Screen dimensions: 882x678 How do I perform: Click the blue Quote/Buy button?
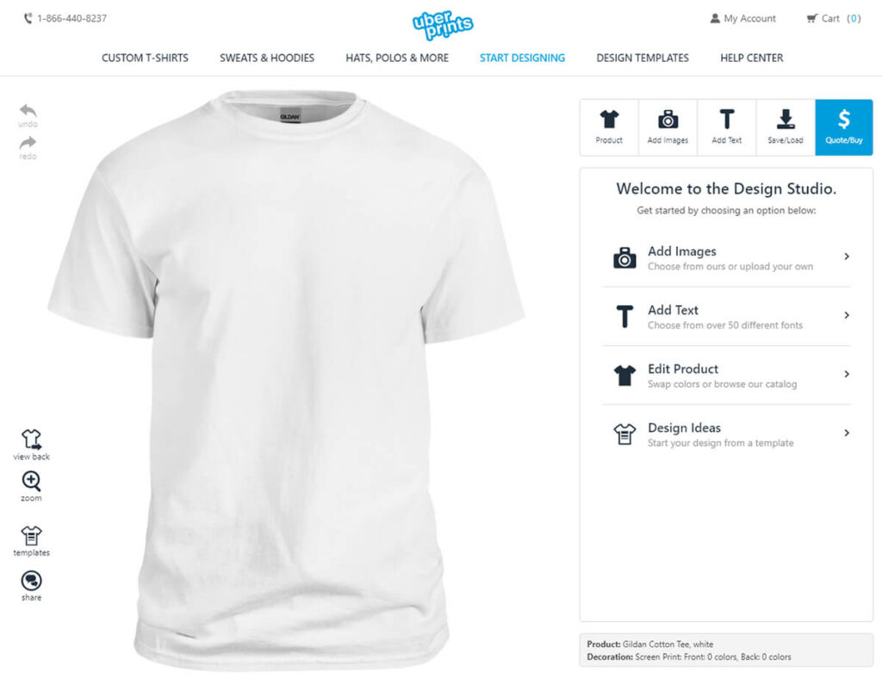[844, 127]
